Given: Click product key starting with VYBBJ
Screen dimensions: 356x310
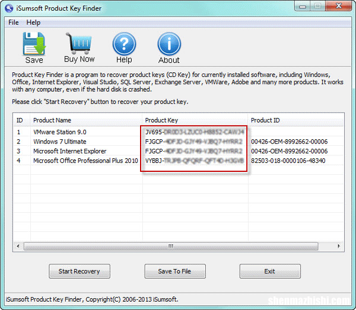Looking at the screenshot, I should tap(195, 161).
